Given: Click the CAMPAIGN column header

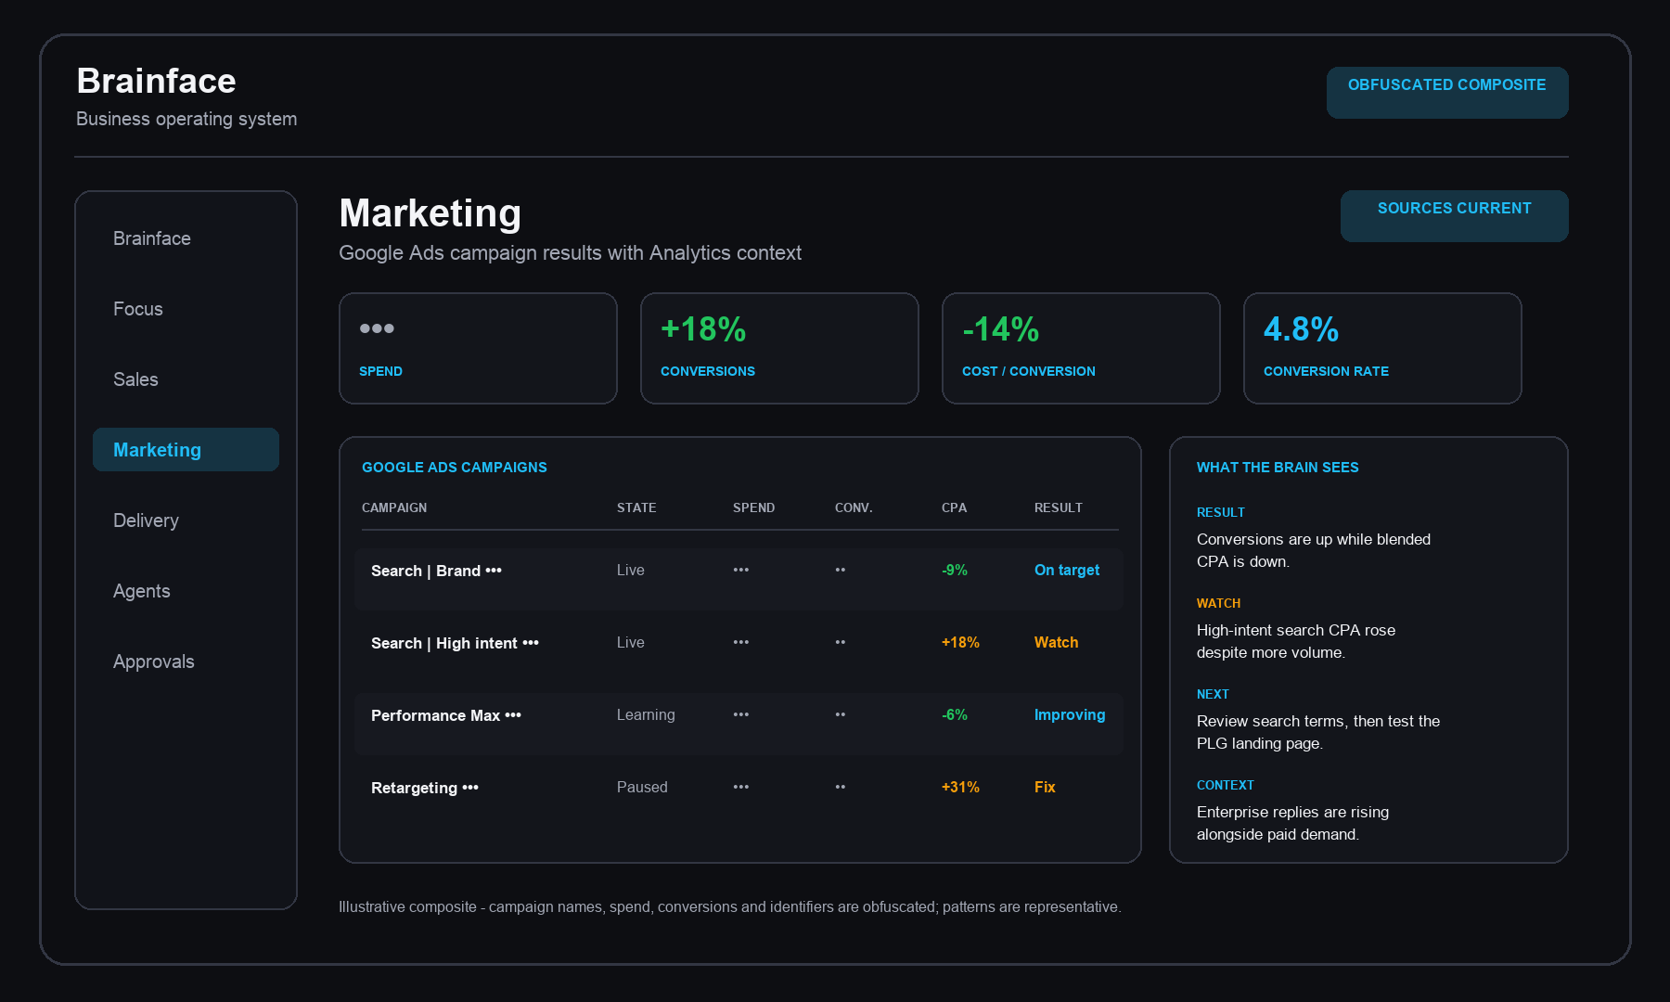Looking at the screenshot, I should [394, 507].
